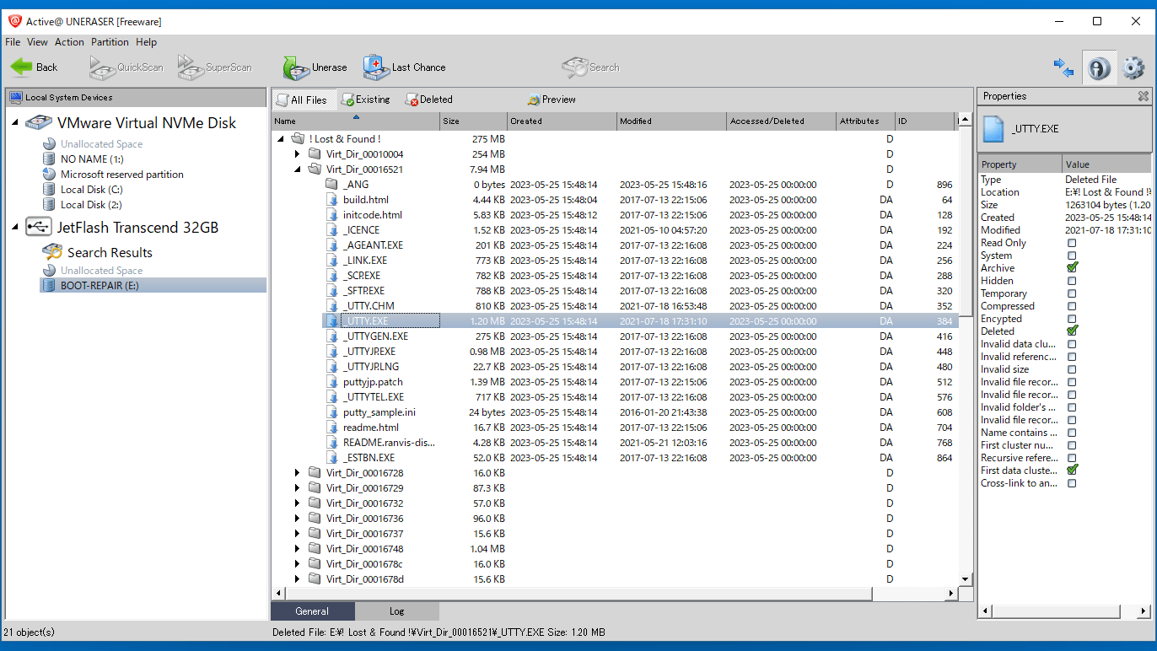
Task: Filter to Deleted files only
Action: 429,100
